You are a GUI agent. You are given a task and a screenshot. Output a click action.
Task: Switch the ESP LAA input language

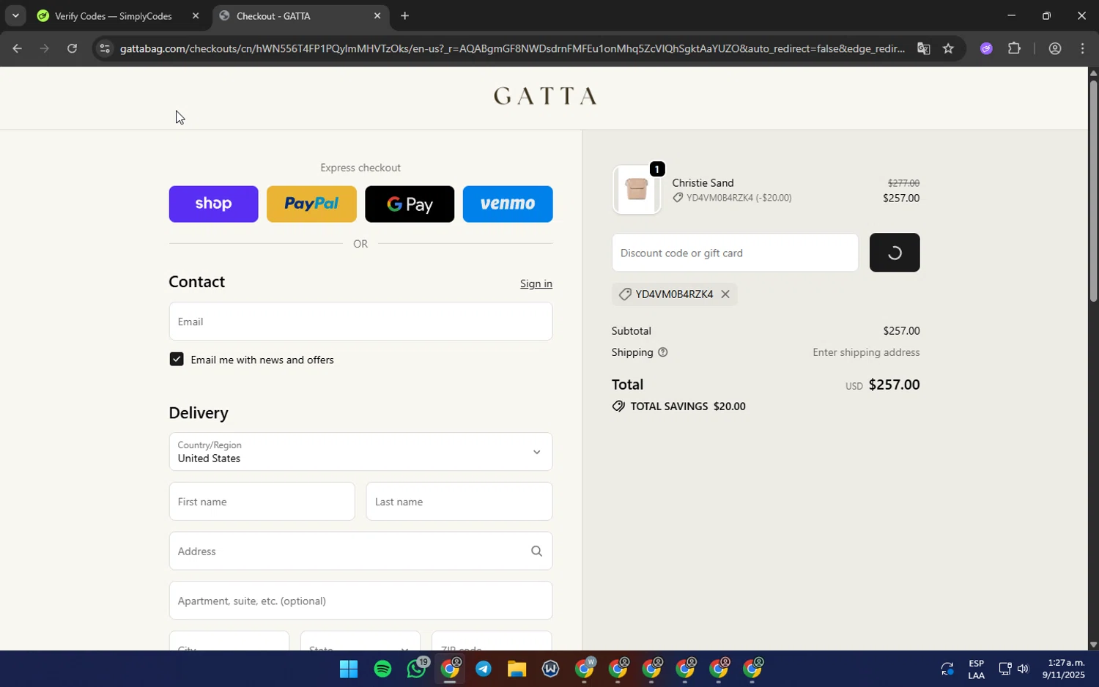[x=976, y=669]
